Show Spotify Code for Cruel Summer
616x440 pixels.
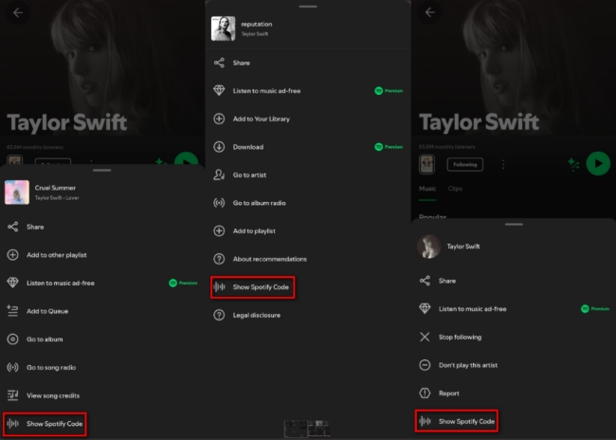45,424
